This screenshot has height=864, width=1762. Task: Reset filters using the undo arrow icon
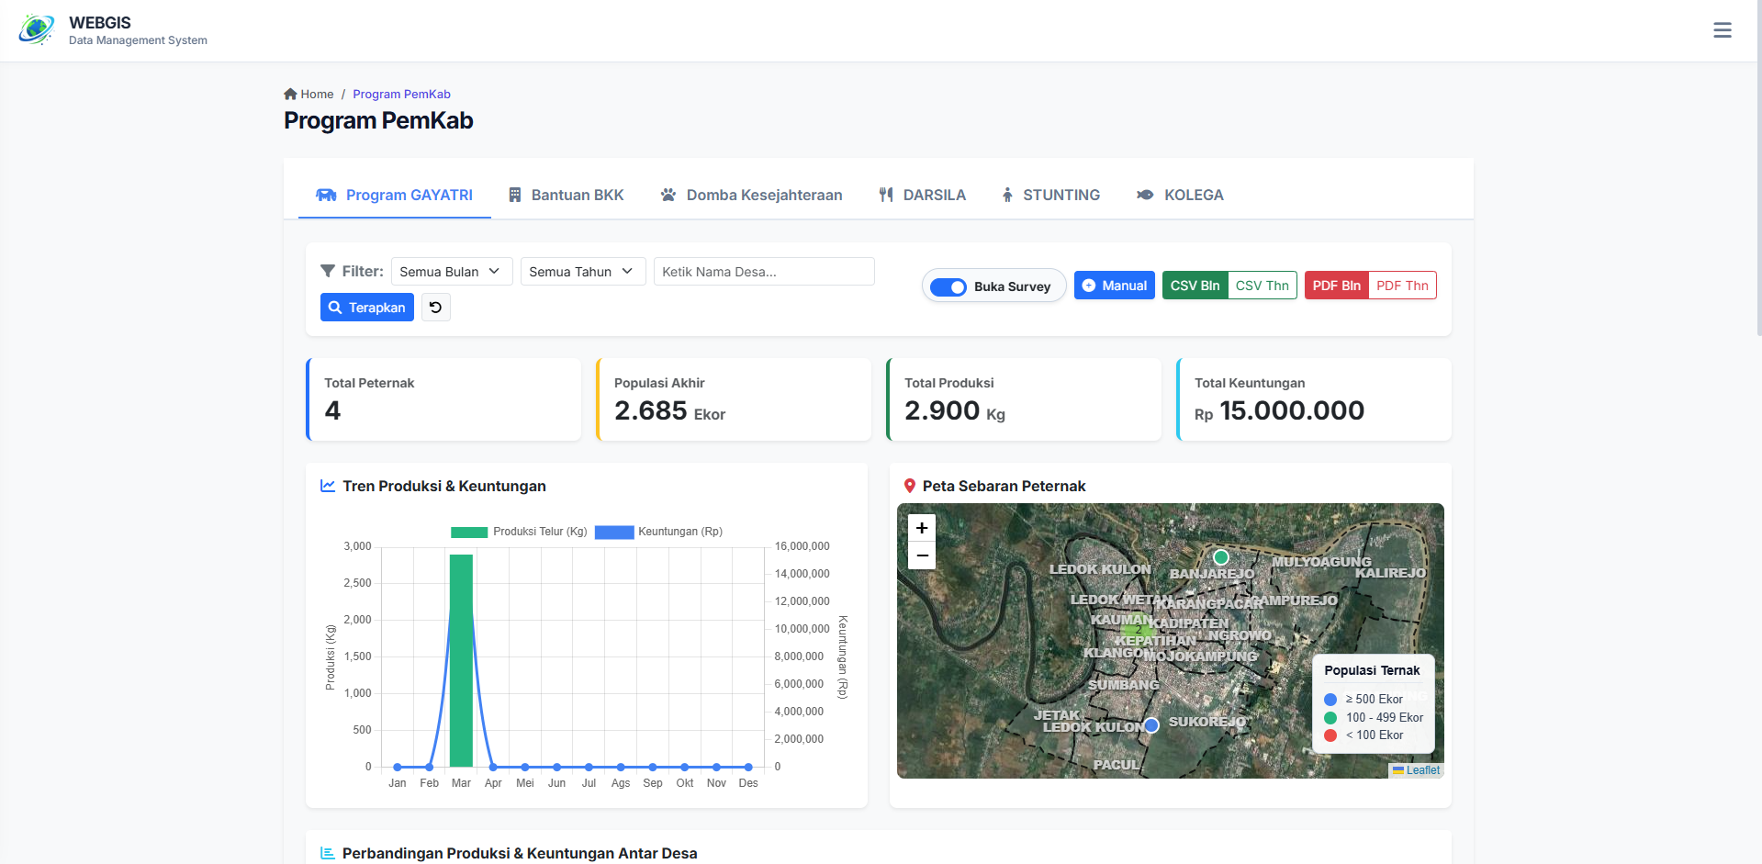coord(435,307)
